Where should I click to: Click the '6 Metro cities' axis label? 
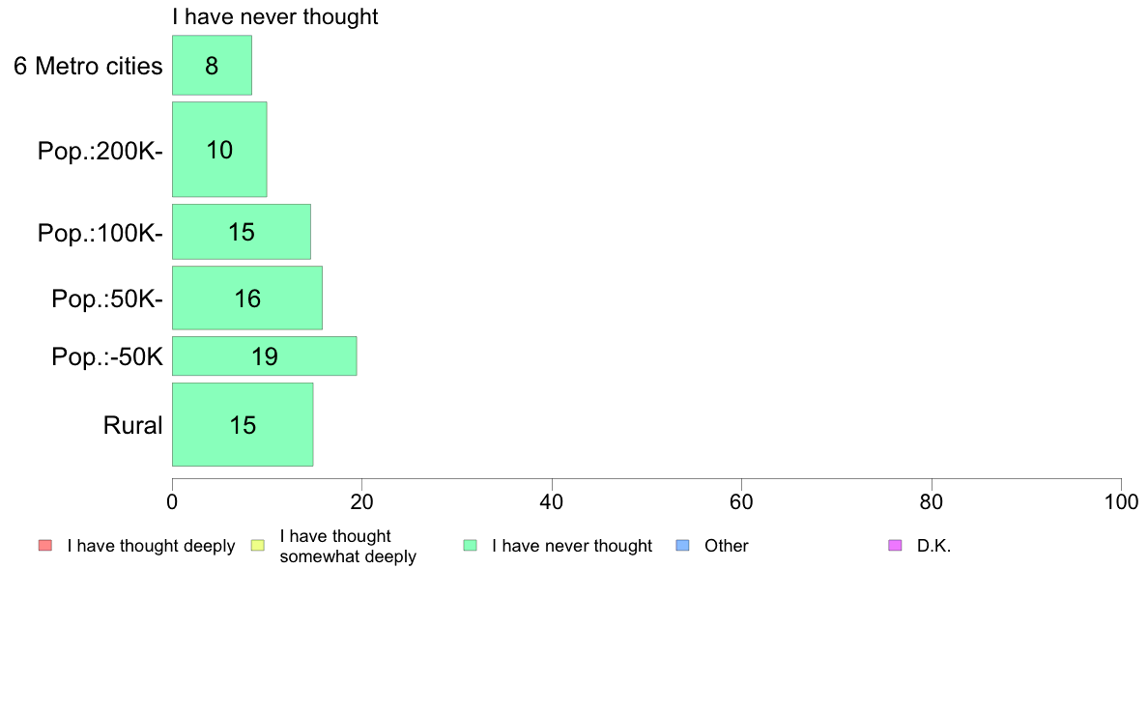pyautogui.click(x=88, y=66)
